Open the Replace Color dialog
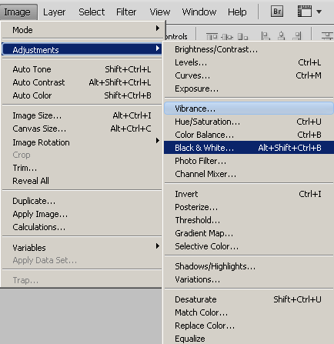The image size is (334, 344). pyautogui.click(x=249, y=326)
